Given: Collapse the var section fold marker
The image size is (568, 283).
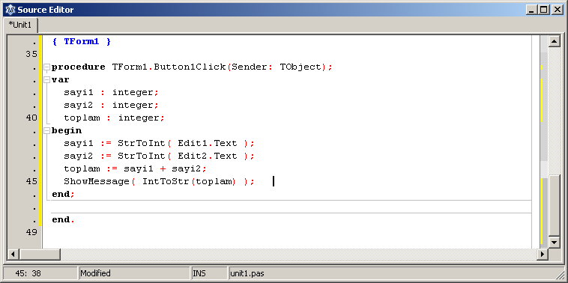Looking at the screenshot, I should 46,79.
